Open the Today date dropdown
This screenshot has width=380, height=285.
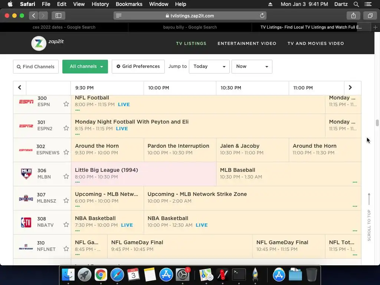pyautogui.click(x=209, y=66)
